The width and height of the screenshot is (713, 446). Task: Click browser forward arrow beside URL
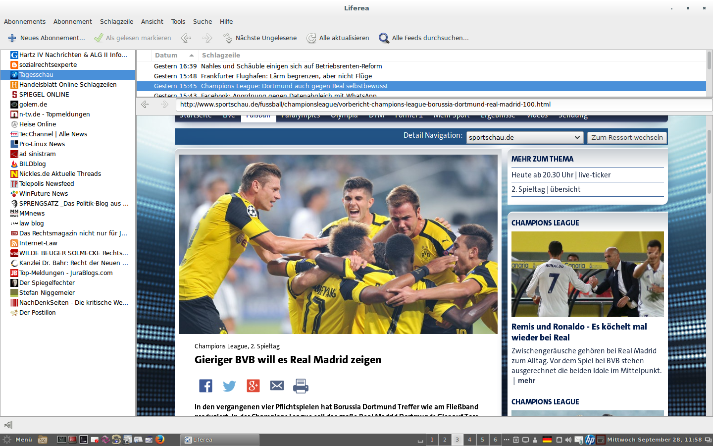coord(164,104)
